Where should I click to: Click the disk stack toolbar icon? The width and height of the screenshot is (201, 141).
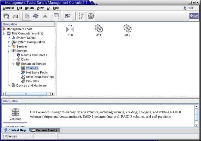[91, 16]
